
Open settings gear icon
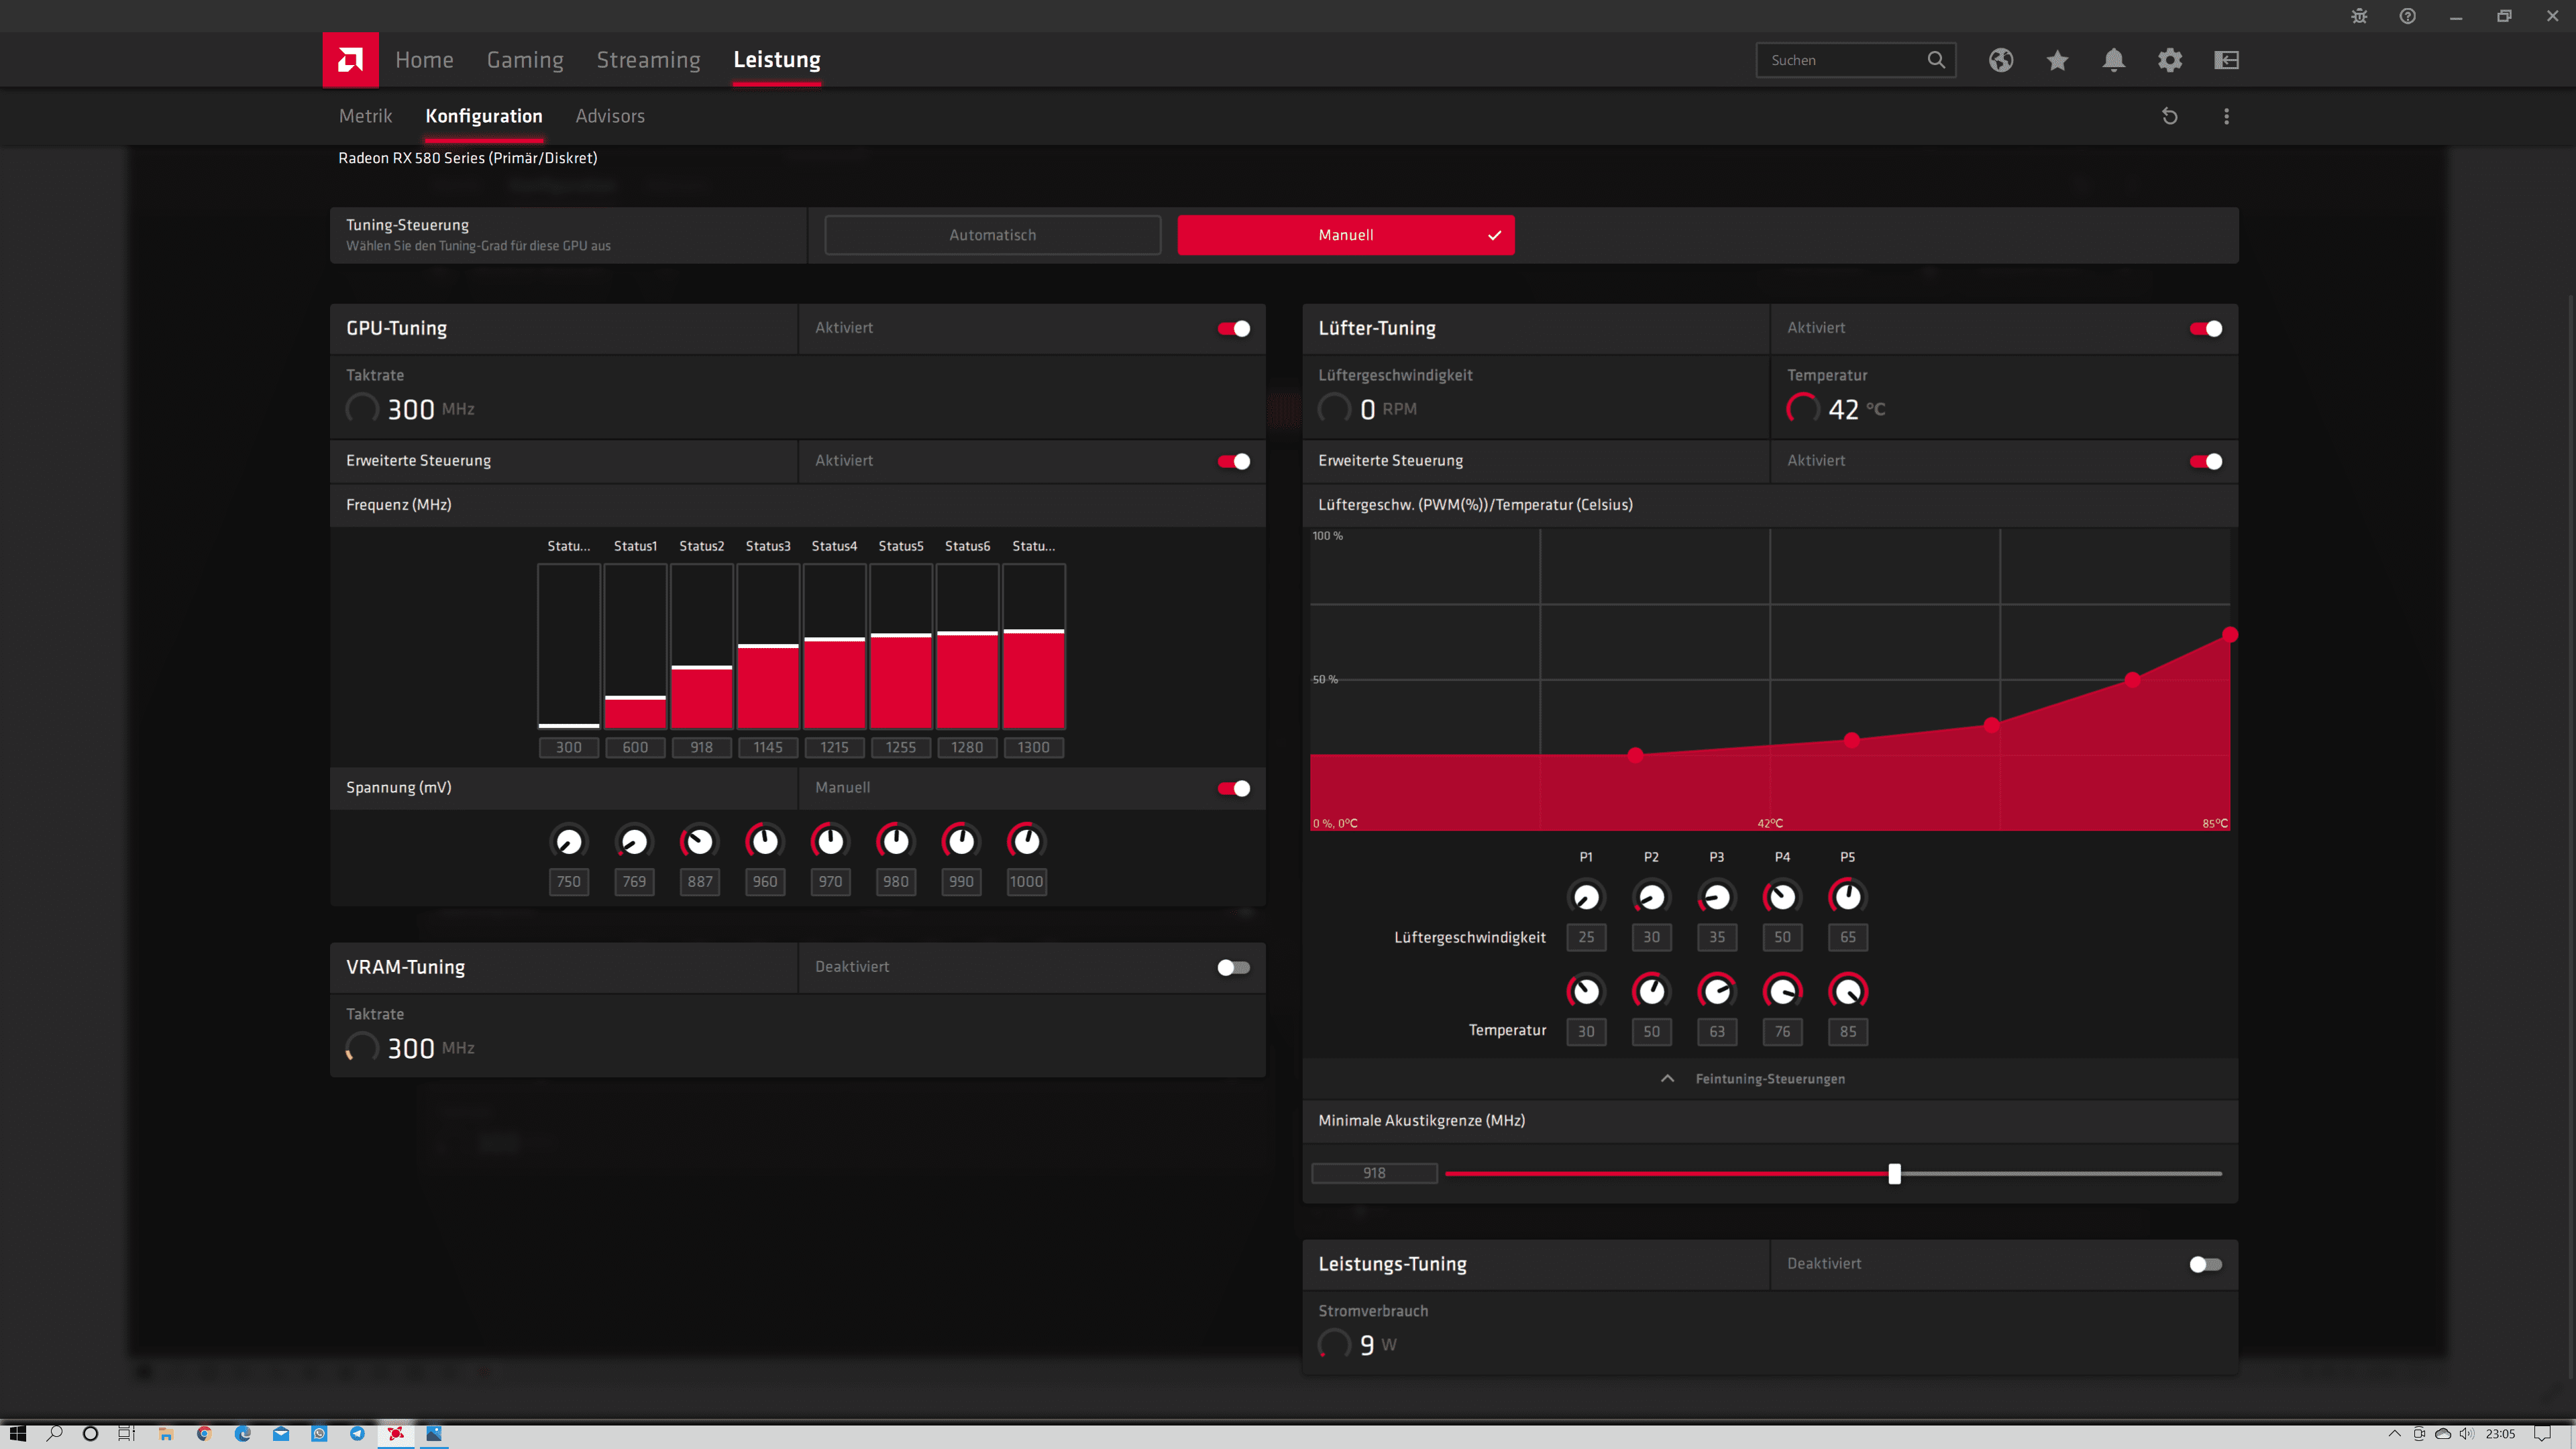(2169, 60)
